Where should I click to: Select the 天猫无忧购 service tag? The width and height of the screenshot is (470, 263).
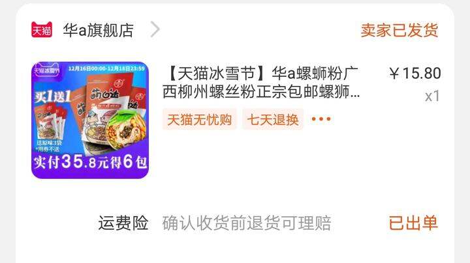(200, 120)
